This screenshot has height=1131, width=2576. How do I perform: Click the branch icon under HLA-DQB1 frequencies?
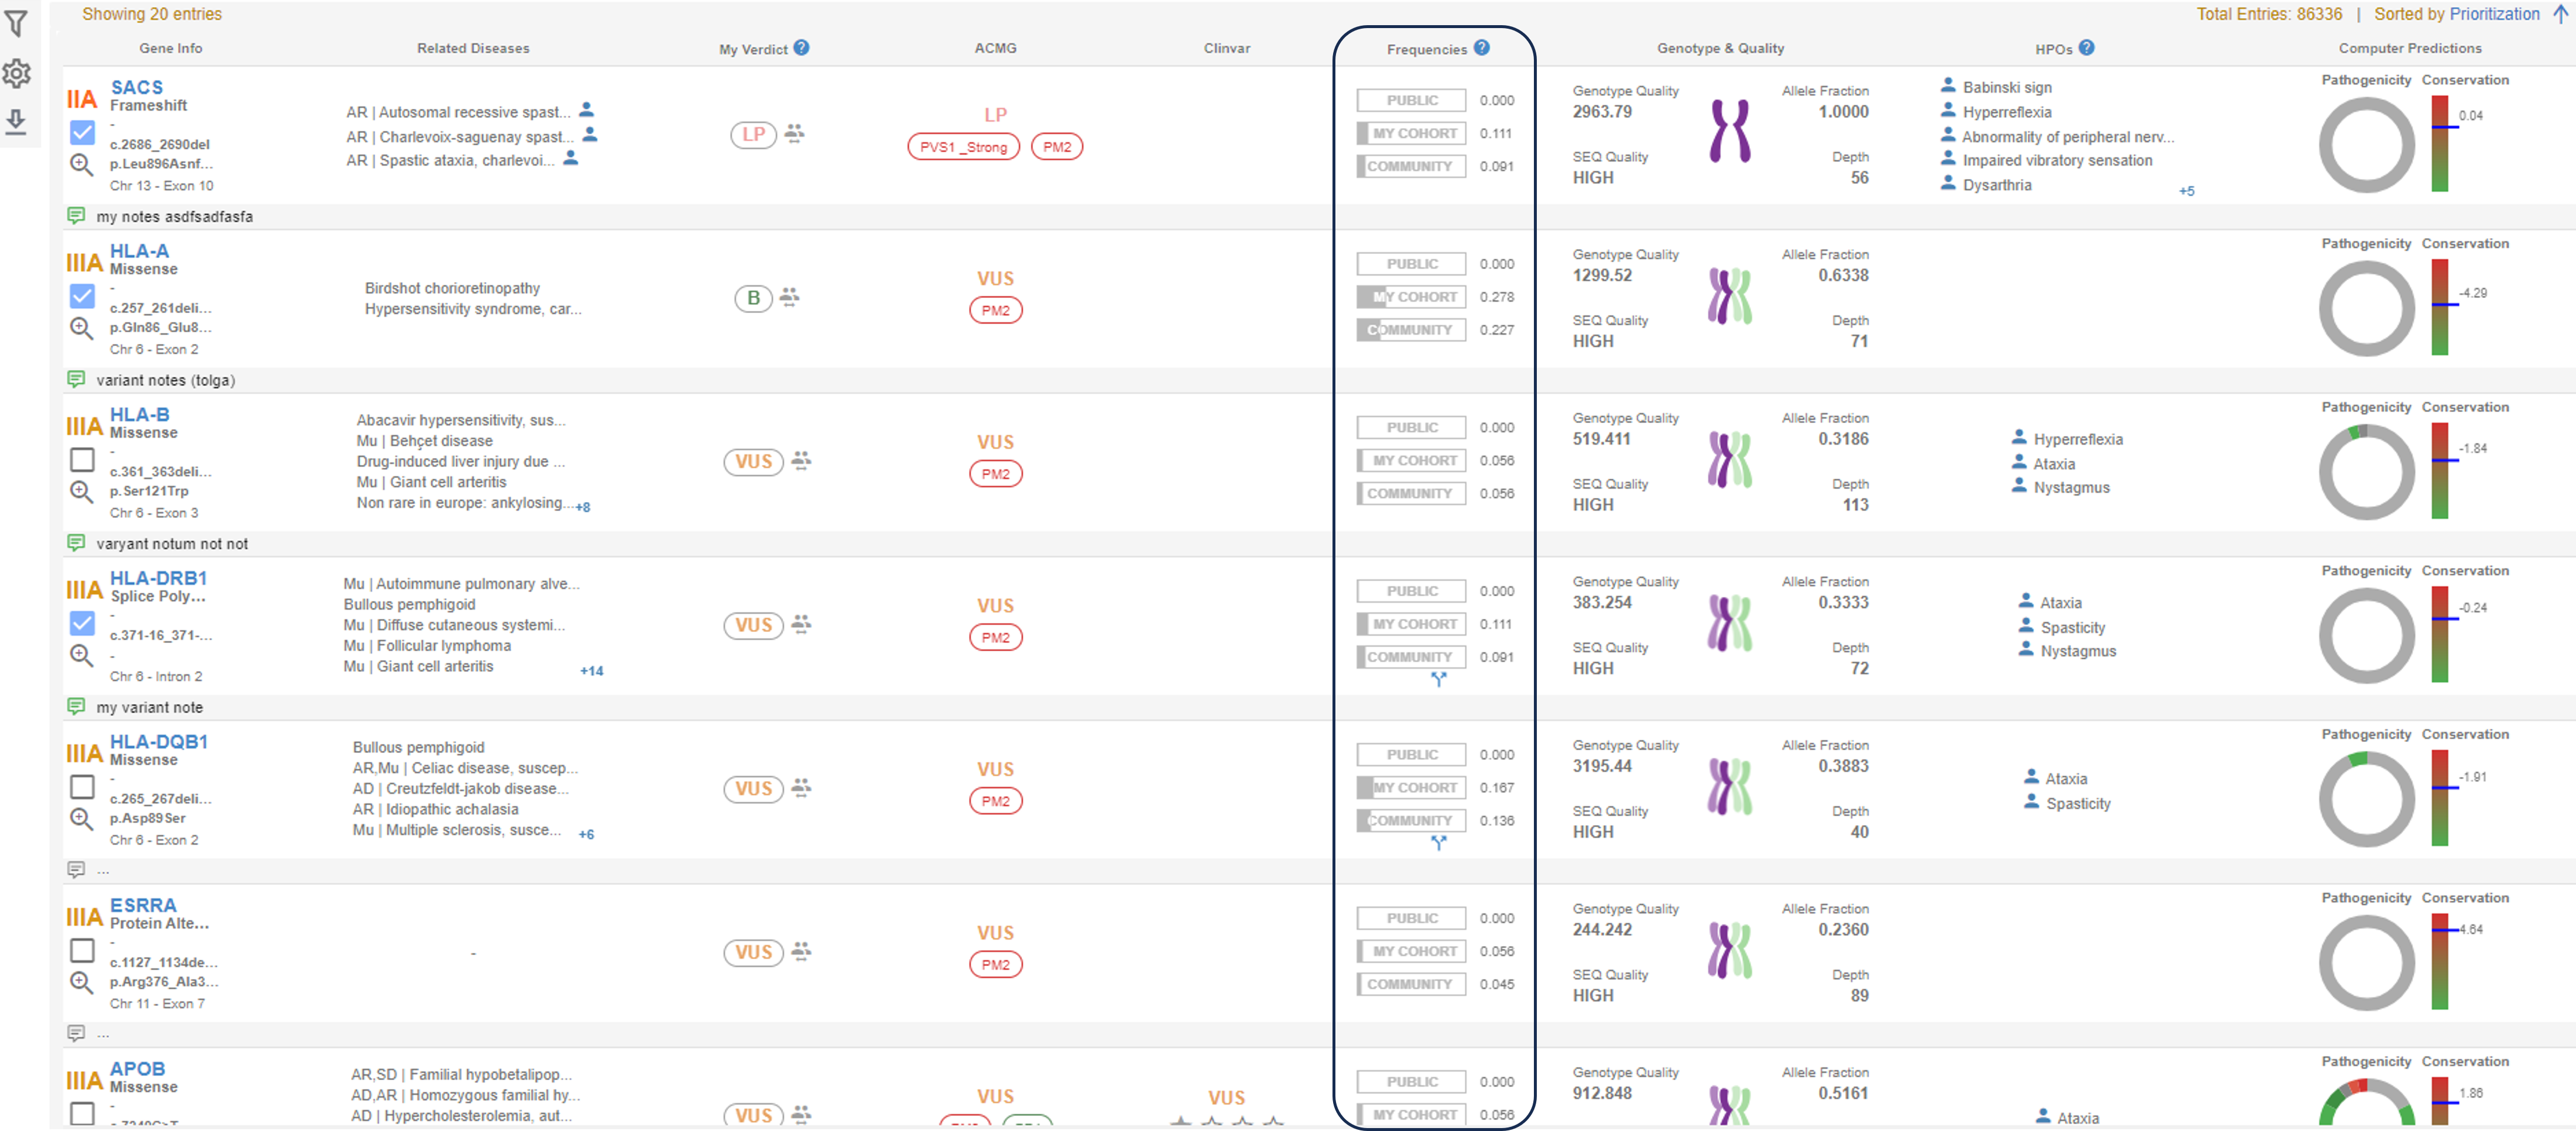[1438, 843]
